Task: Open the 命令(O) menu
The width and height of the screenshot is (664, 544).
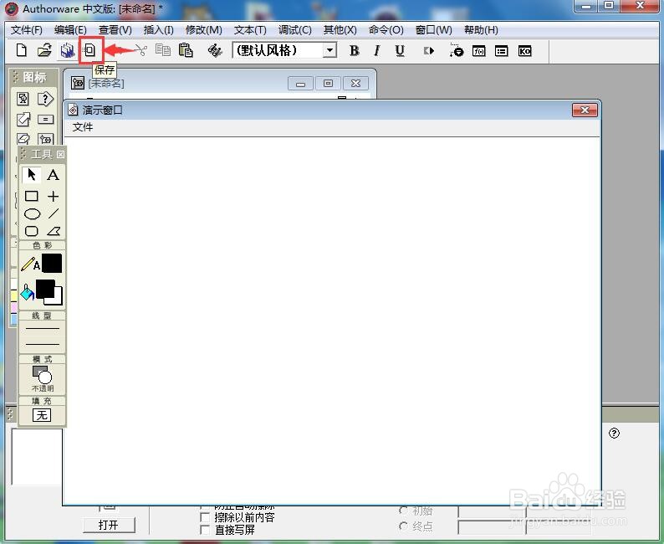Action: click(x=386, y=30)
